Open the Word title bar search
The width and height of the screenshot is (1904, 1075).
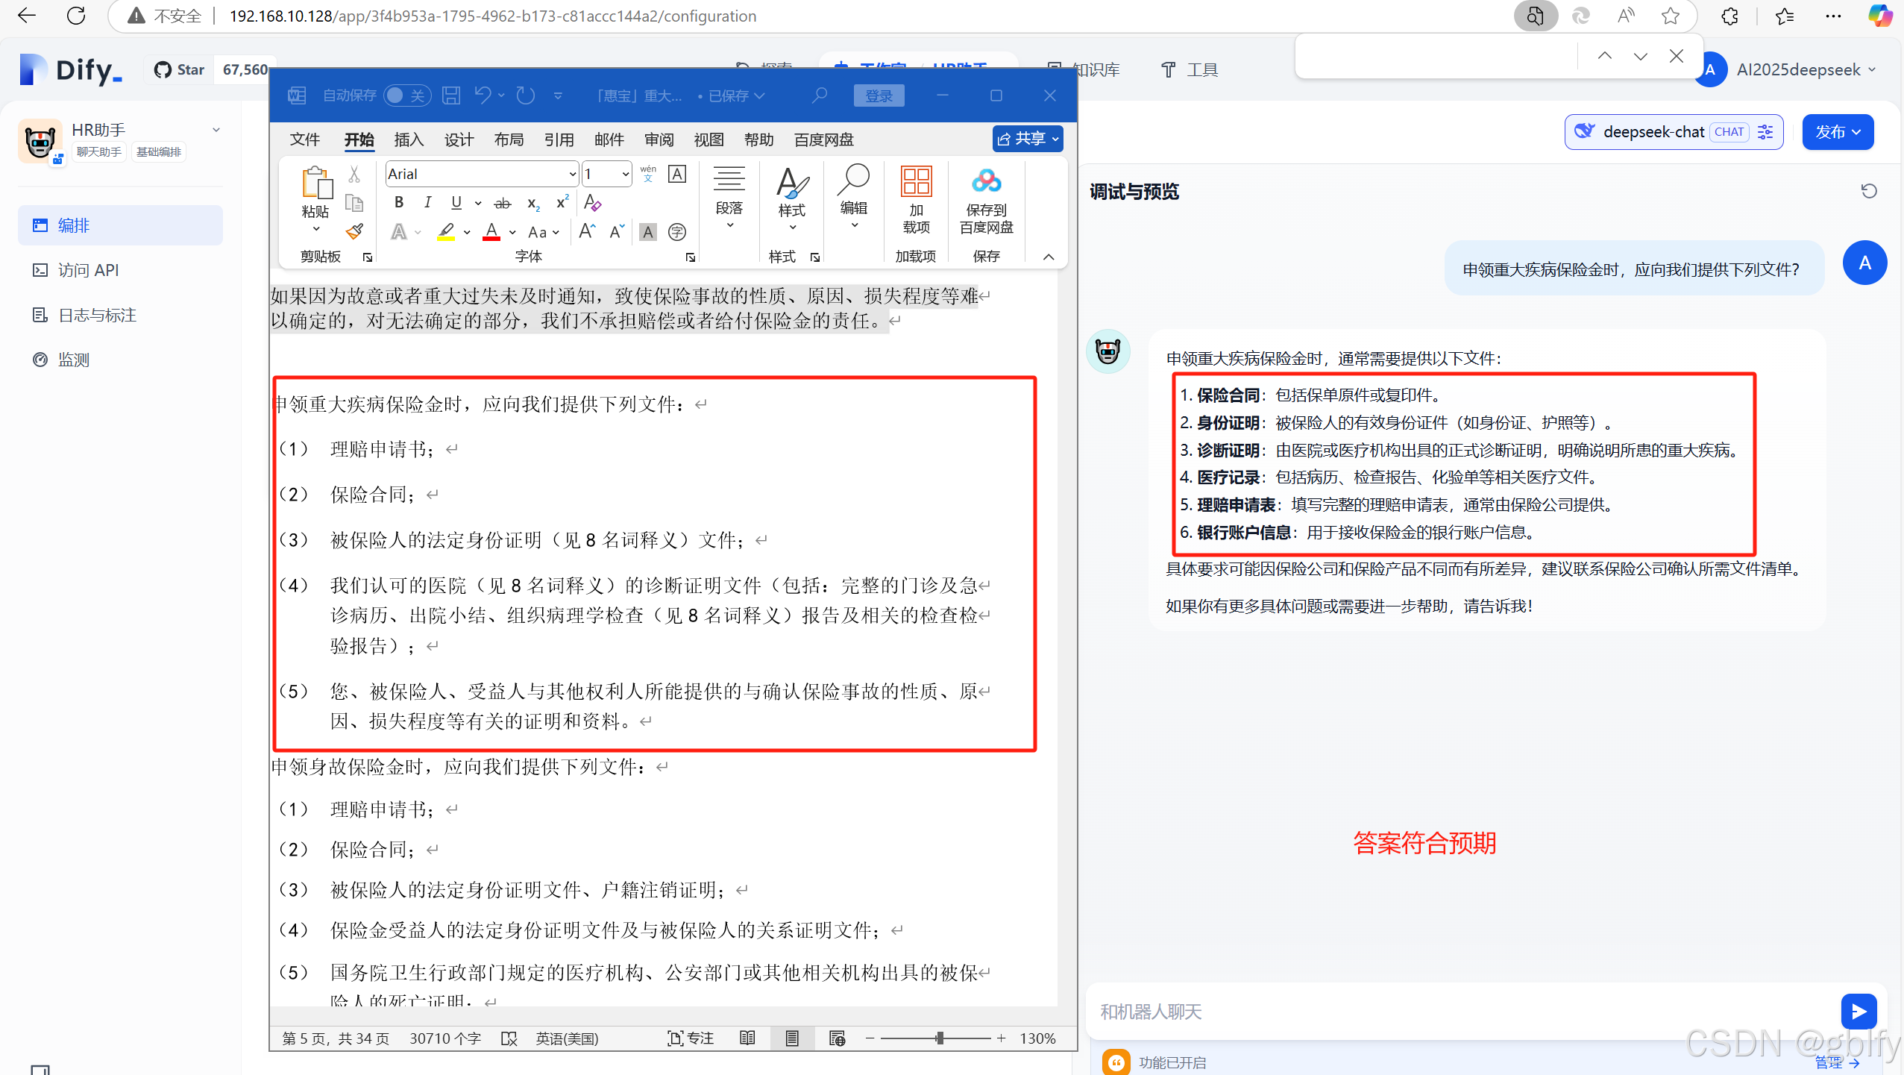(x=820, y=95)
